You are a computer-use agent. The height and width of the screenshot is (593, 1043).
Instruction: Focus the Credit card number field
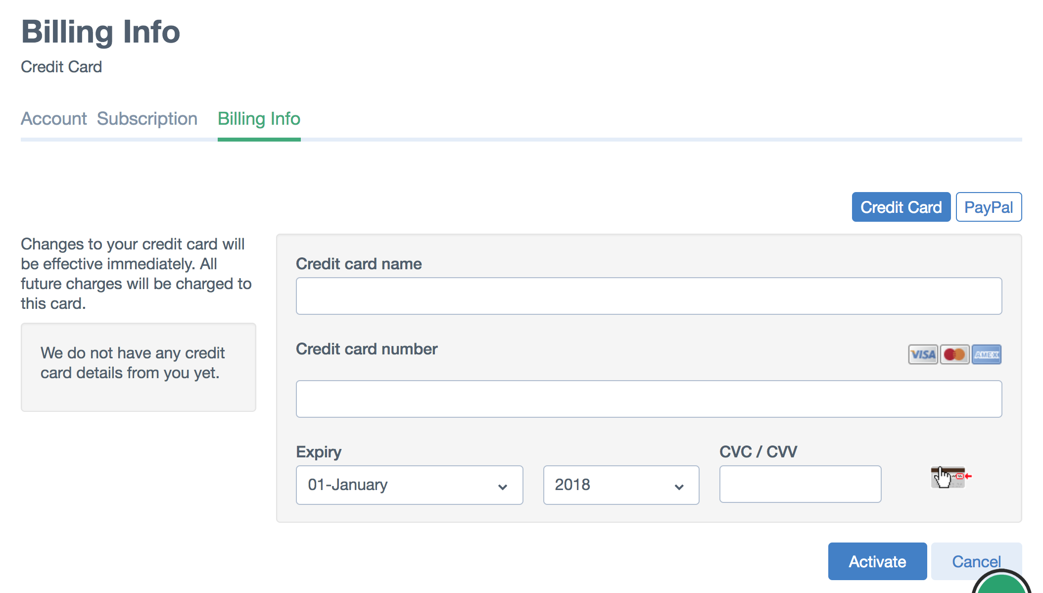[x=649, y=399]
